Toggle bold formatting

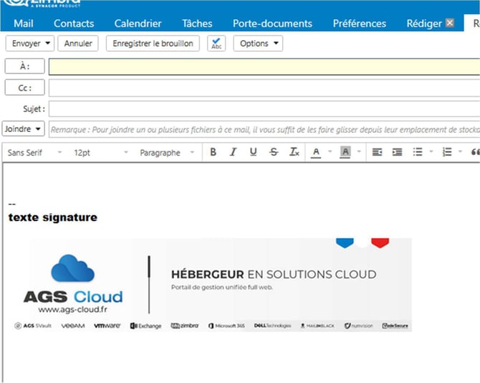pyautogui.click(x=213, y=152)
